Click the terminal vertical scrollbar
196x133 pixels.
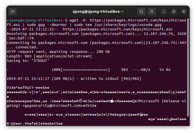click(x=188, y=68)
